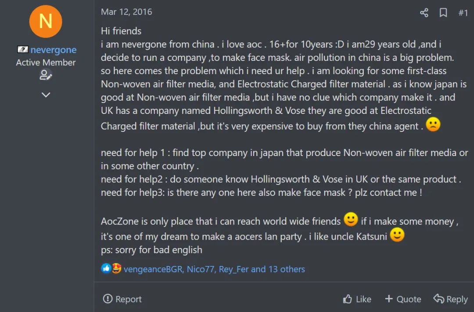Screen dimensions: 474x312
Task: Click the thread starter icon under Active Member
Action: [46, 75]
